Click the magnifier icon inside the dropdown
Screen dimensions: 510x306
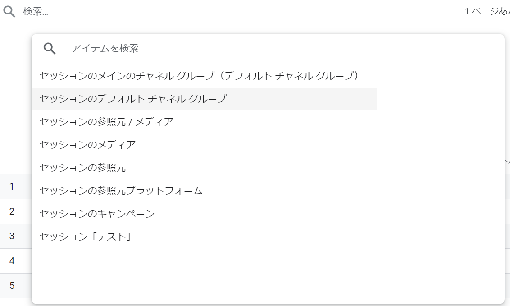[x=50, y=48]
